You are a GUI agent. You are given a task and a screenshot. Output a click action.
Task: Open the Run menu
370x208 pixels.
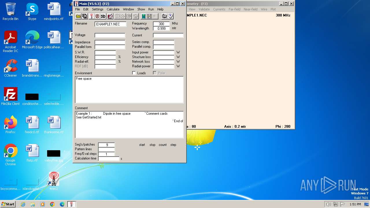[151, 9]
